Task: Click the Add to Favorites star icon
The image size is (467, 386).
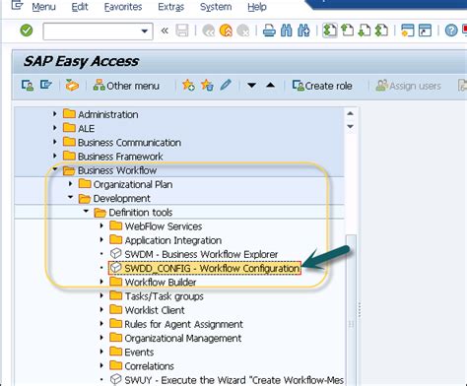Action: pos(188,86)
